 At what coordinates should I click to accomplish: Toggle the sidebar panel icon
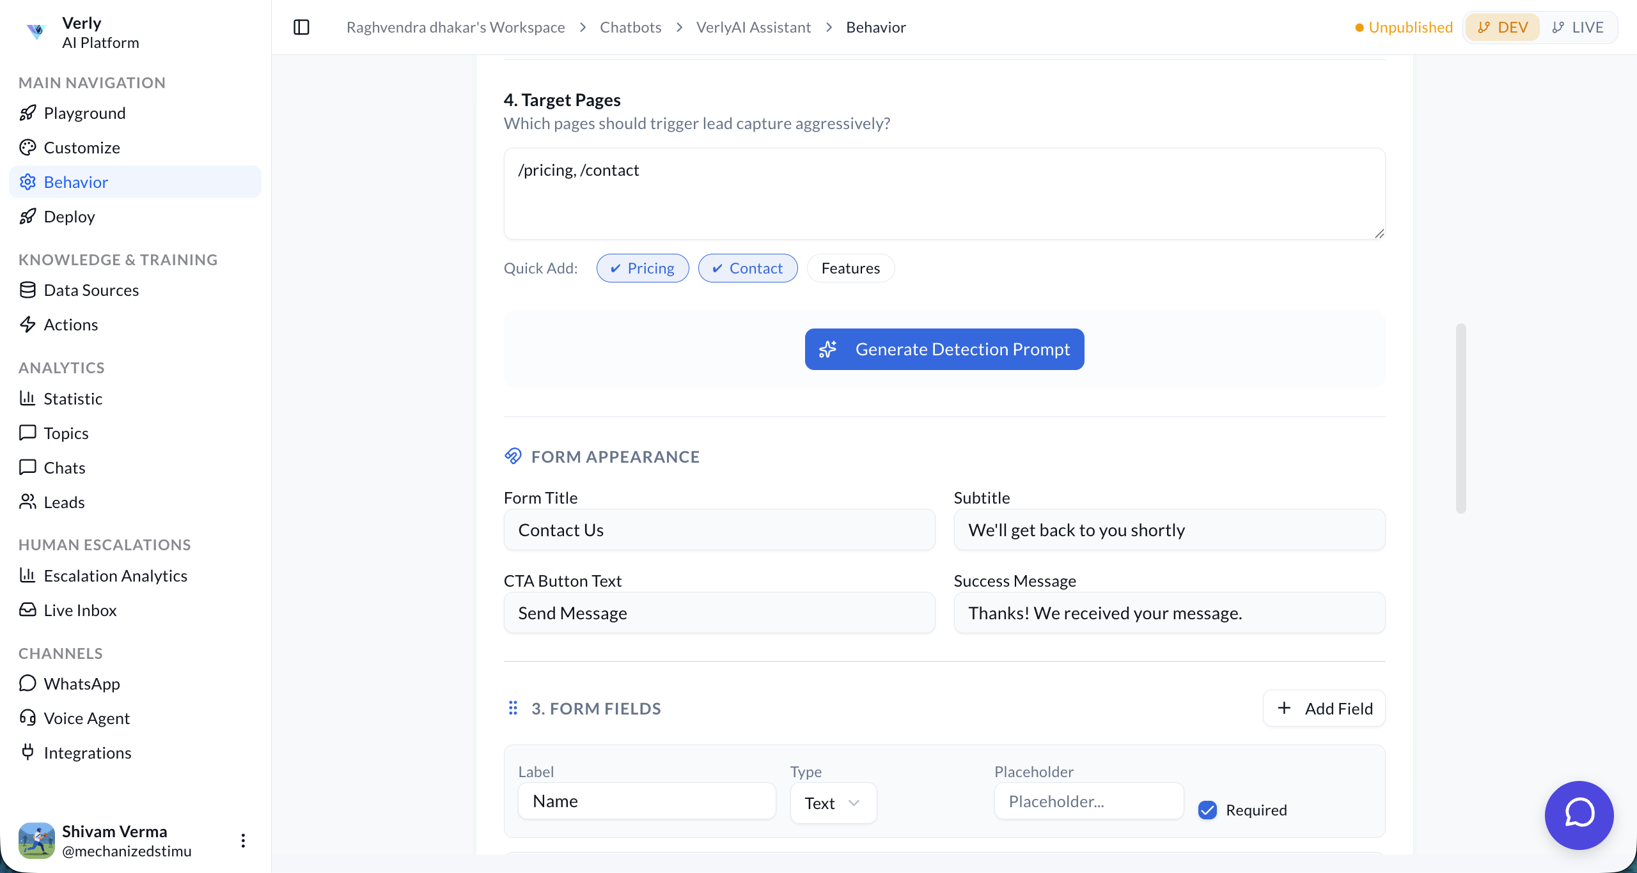coord(301,27)
